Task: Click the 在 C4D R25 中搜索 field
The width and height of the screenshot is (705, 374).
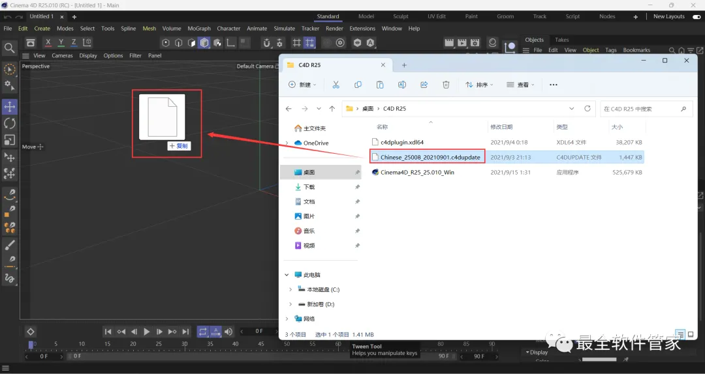Action: point(646,109)
